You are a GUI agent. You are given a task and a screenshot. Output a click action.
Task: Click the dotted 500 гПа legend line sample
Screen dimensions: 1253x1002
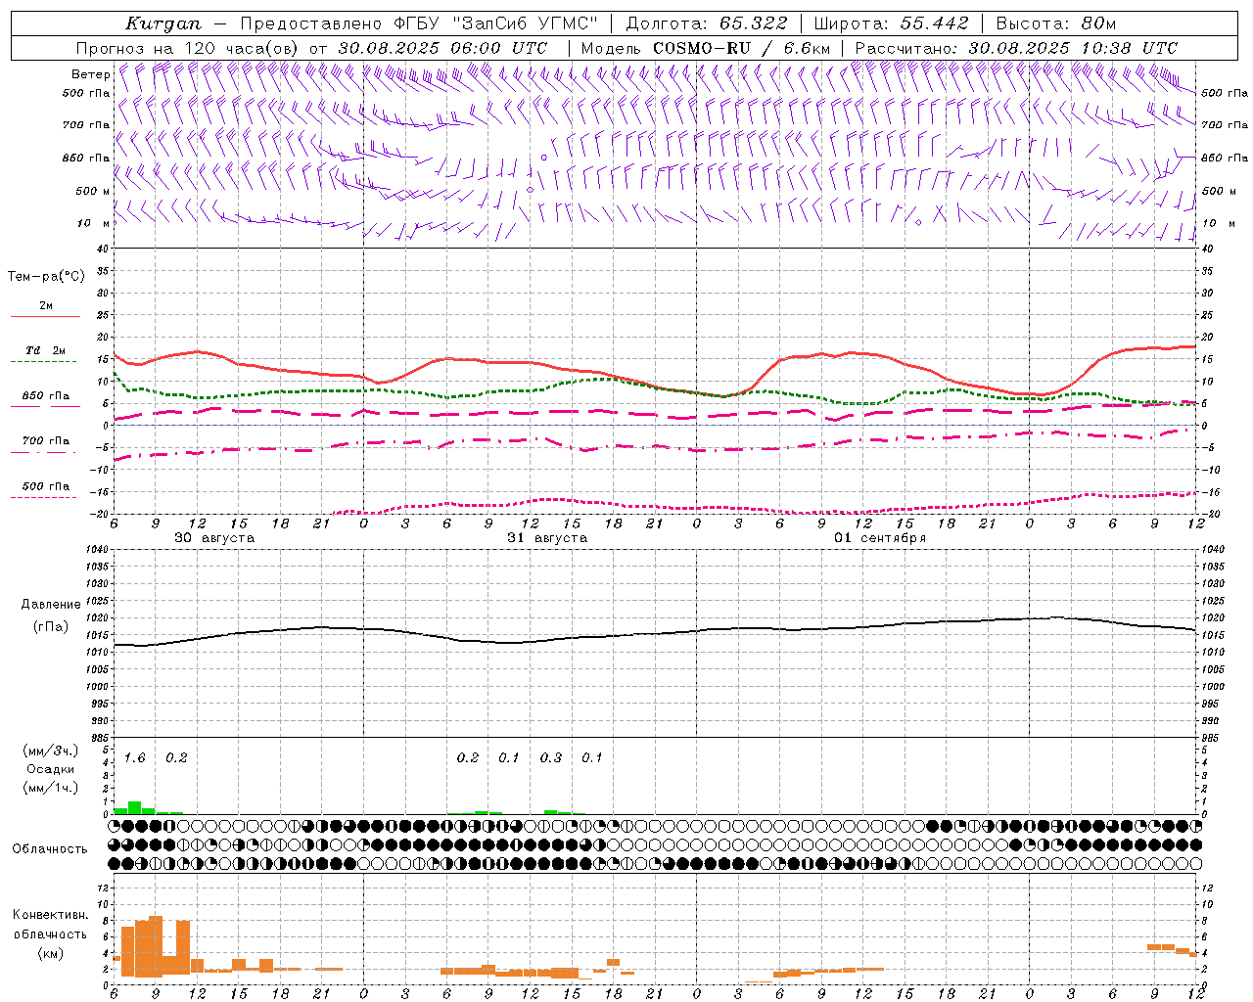click(43, 498)
